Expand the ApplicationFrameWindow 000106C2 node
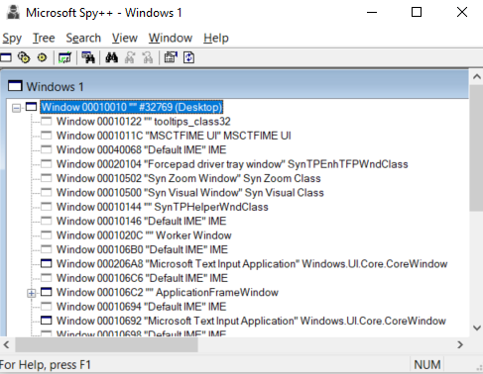Screen dimensions: 483x374 pyautogui.click(x=32, y=293)
